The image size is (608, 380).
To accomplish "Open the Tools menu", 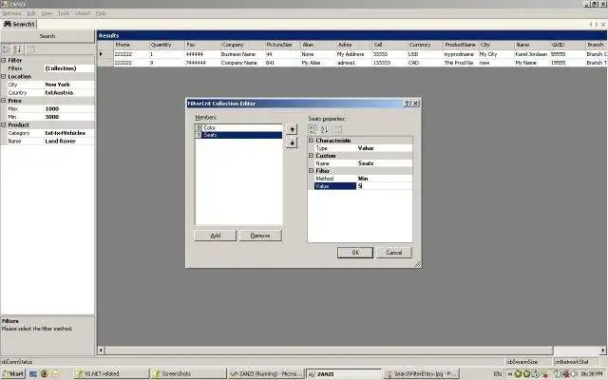I will pyautogui.click(x=64, y=13).
